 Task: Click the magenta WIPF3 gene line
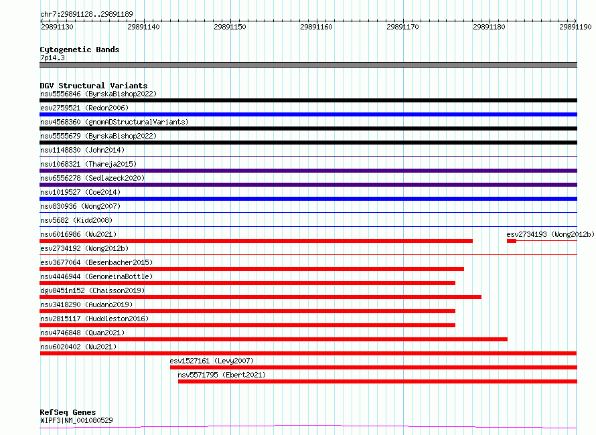[x=308, y=427]
